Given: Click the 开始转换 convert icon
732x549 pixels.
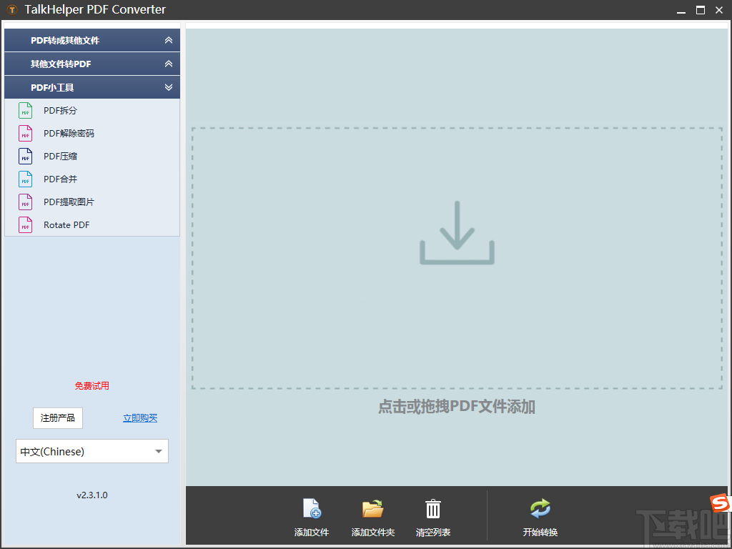Looking at the screenshot, I should coord(540,508).
